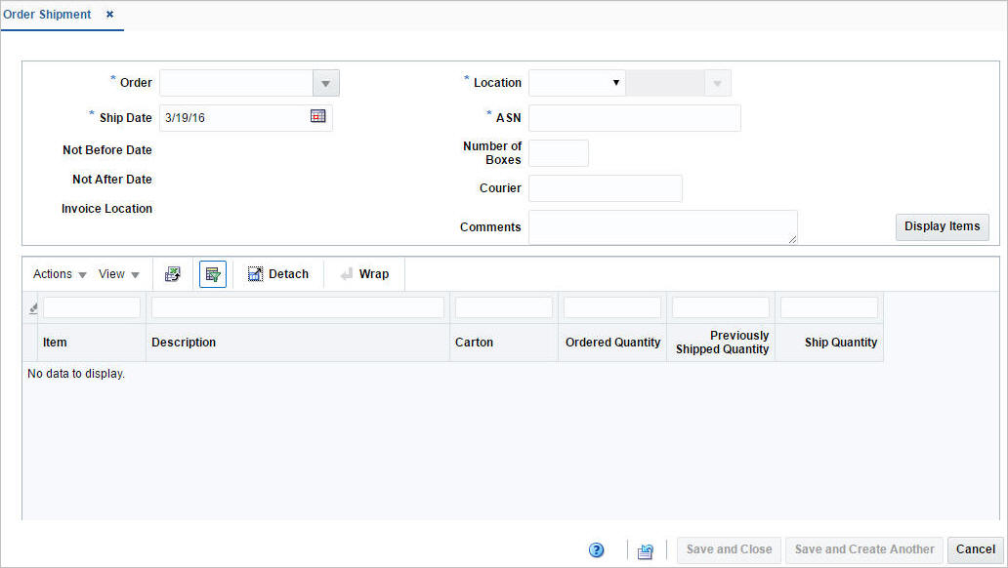The height and width of the screenshot is (568, 1008).
Task: Open the Order list of values
Action: [325, 83]
